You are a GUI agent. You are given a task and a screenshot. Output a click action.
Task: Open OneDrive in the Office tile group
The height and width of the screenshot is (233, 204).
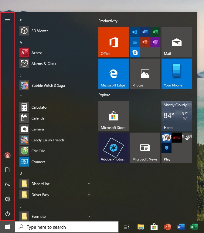[x=135, y=42]
